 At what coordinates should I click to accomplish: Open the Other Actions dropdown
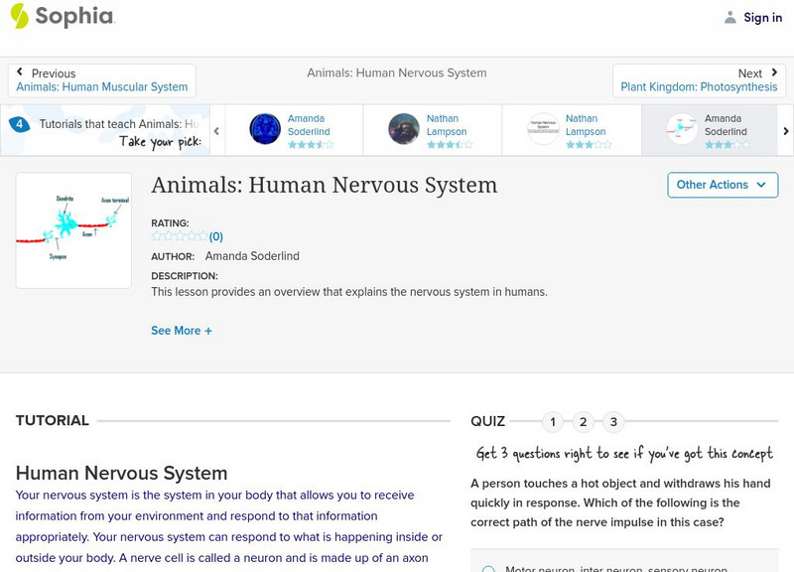tap(721, 185)
